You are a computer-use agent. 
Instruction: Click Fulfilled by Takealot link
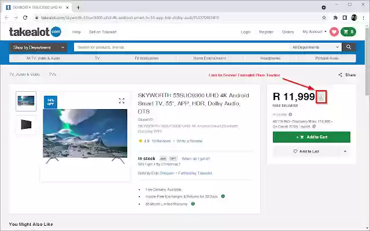point(195,173)
